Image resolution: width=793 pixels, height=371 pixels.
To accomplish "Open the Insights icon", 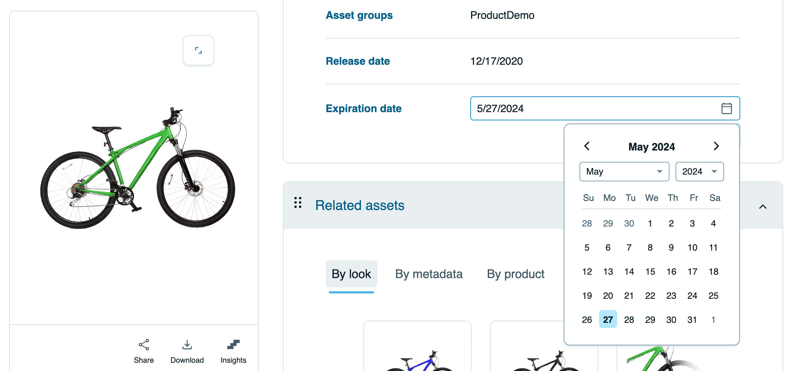I will point(233,345).
